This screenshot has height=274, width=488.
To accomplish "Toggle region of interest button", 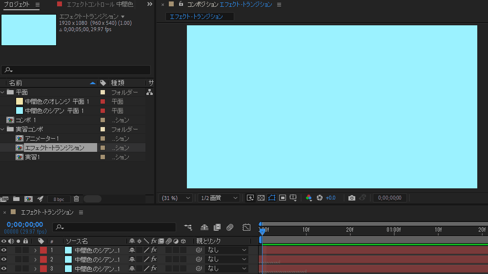I will click(282, 198).
